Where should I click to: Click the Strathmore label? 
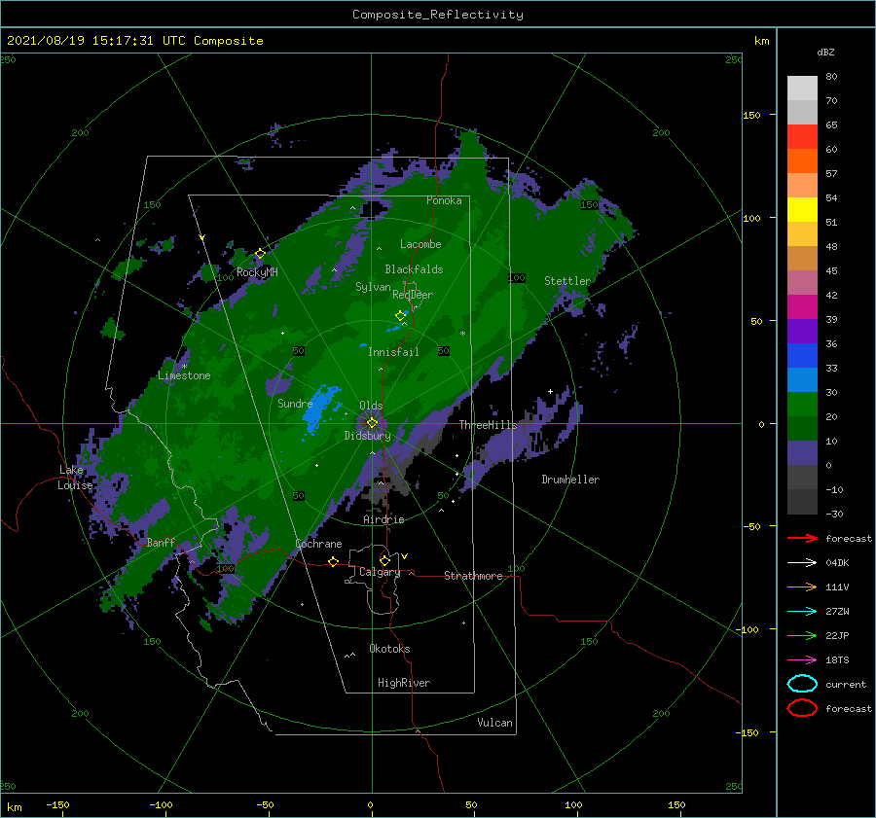tap(473, 576)
